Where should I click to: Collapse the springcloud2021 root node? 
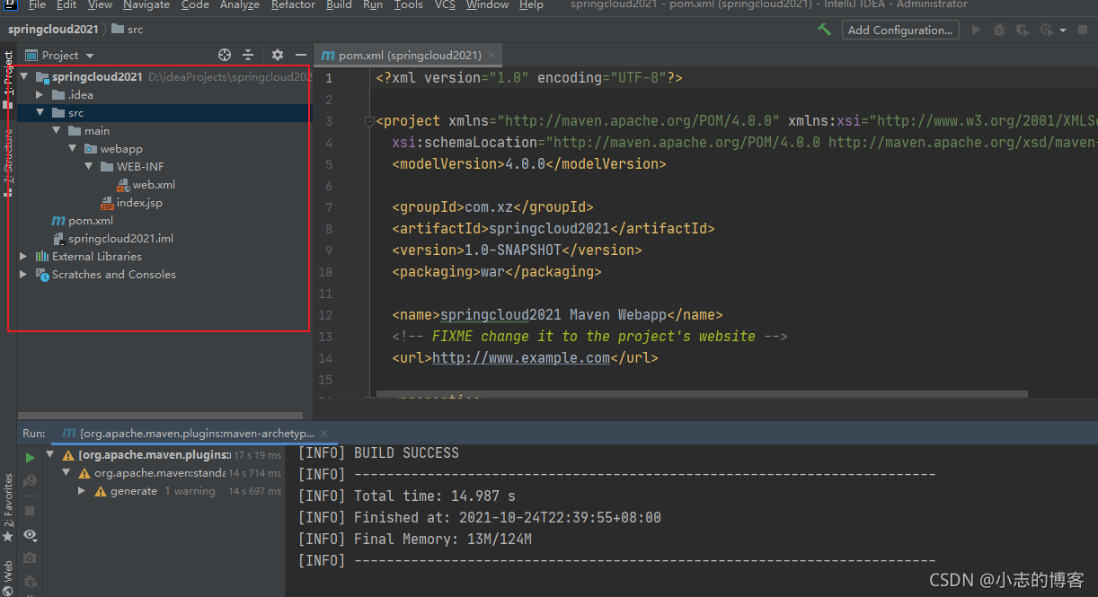[24, 76]
